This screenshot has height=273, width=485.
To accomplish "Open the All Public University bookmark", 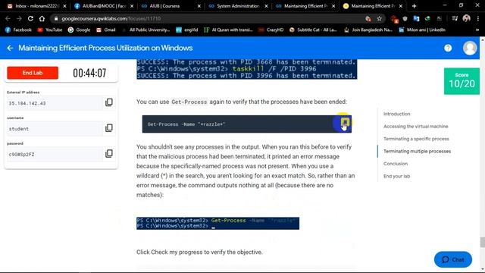I will click(x=145, y=30).
